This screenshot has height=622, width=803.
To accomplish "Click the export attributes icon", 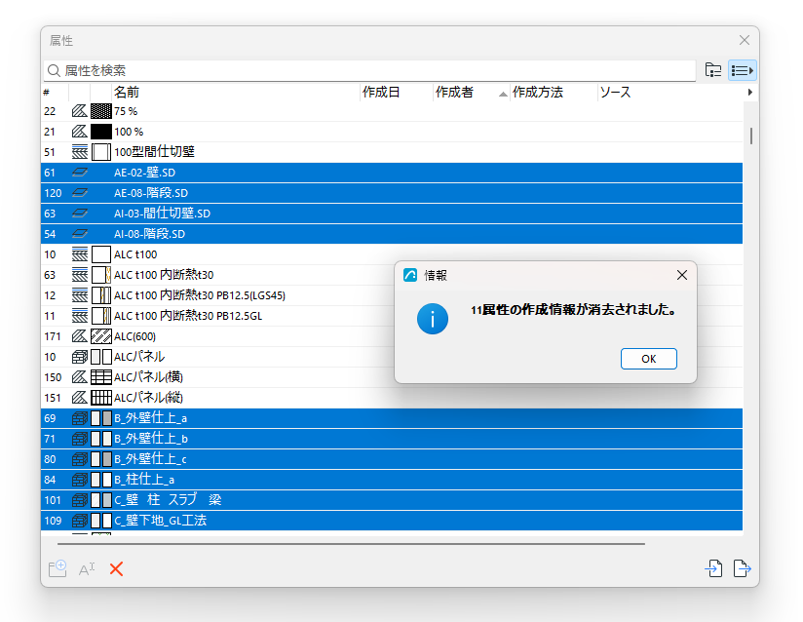I will (742, 568).
